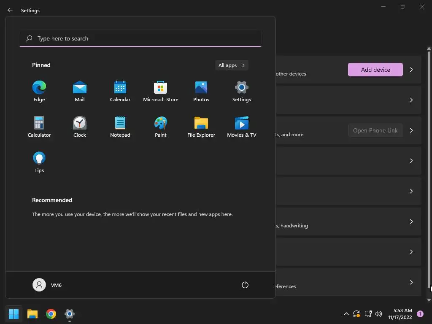Go back using Settings back arrow

click(10, 10)
